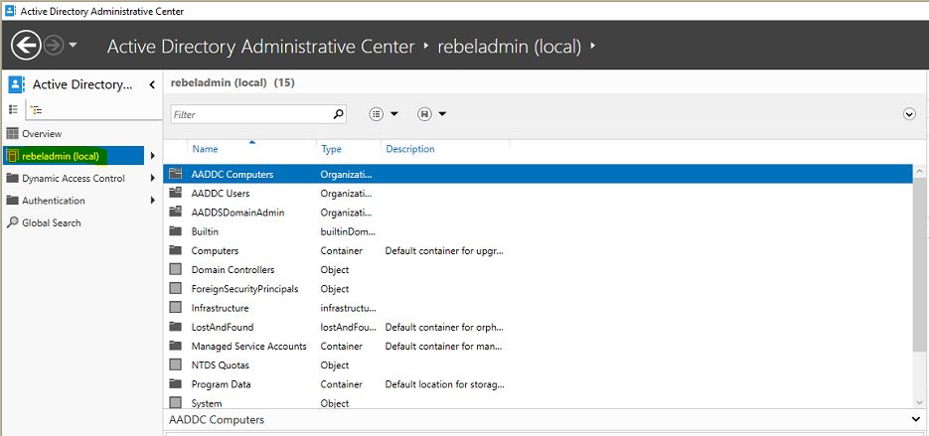Click the back navigation arrow
929x436 pixels.
click(x=26, y=45)
